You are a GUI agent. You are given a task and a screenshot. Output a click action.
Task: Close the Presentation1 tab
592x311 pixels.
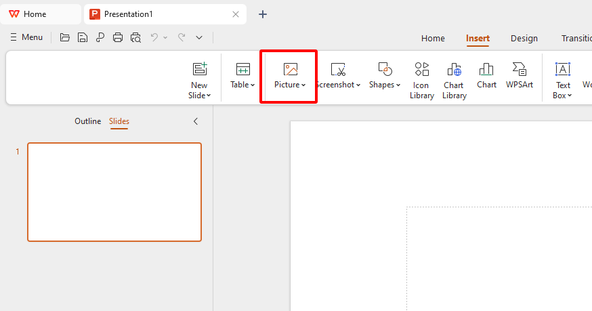click(236, 14)
